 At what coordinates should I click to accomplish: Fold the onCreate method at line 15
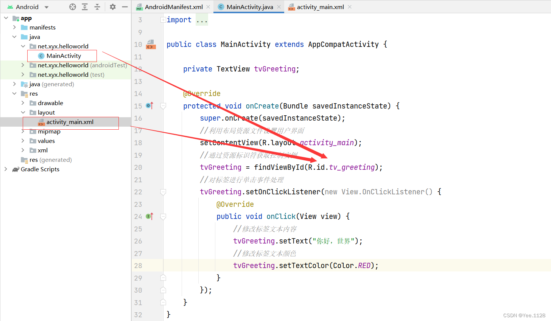pos(163,106)
